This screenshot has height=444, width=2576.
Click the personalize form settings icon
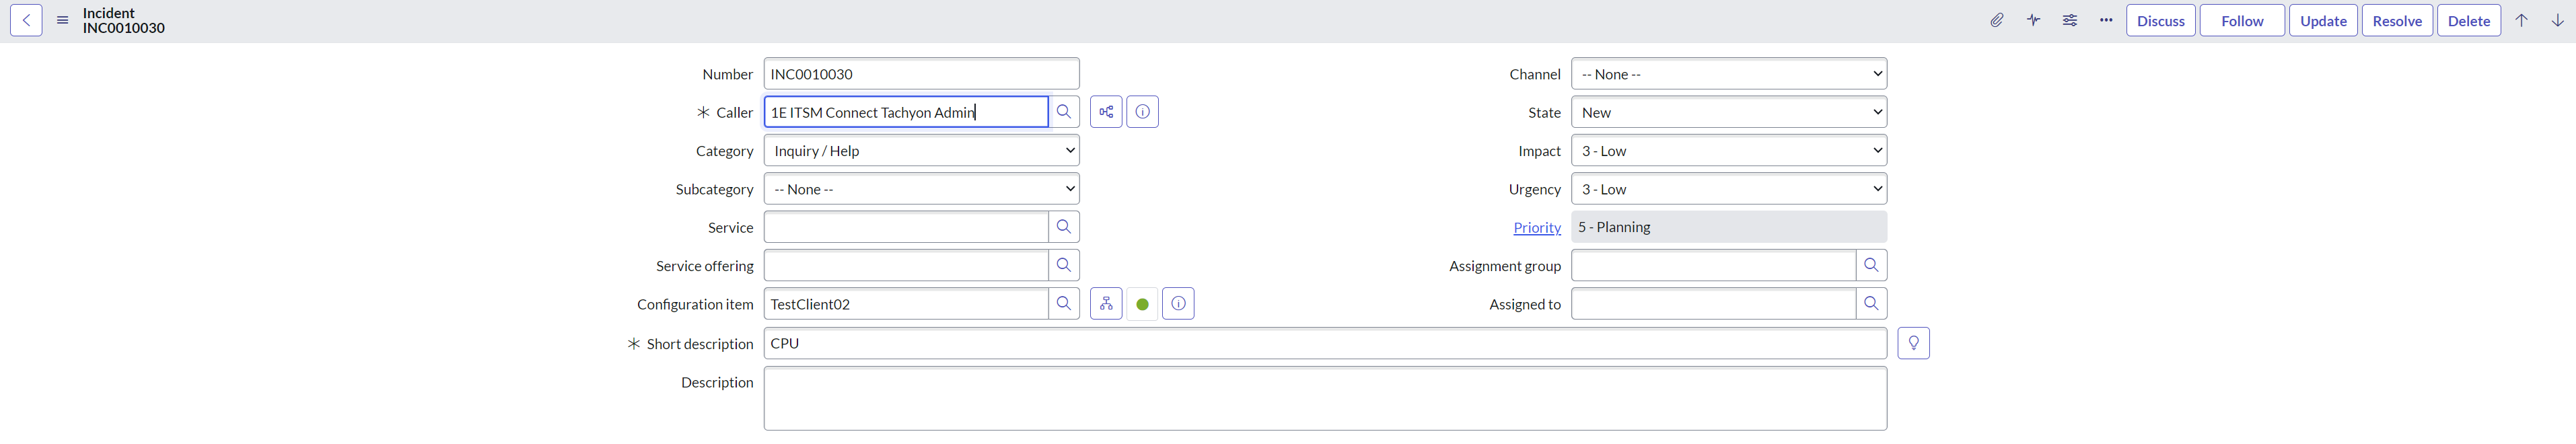coord(2069,21)
